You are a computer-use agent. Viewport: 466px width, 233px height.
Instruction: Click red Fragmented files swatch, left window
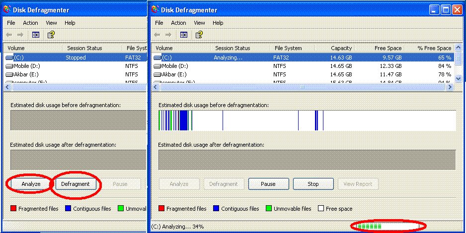click(x=13, y=208)
